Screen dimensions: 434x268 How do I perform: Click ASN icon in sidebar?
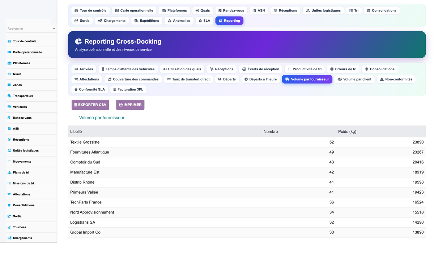(x=9, y=129)
